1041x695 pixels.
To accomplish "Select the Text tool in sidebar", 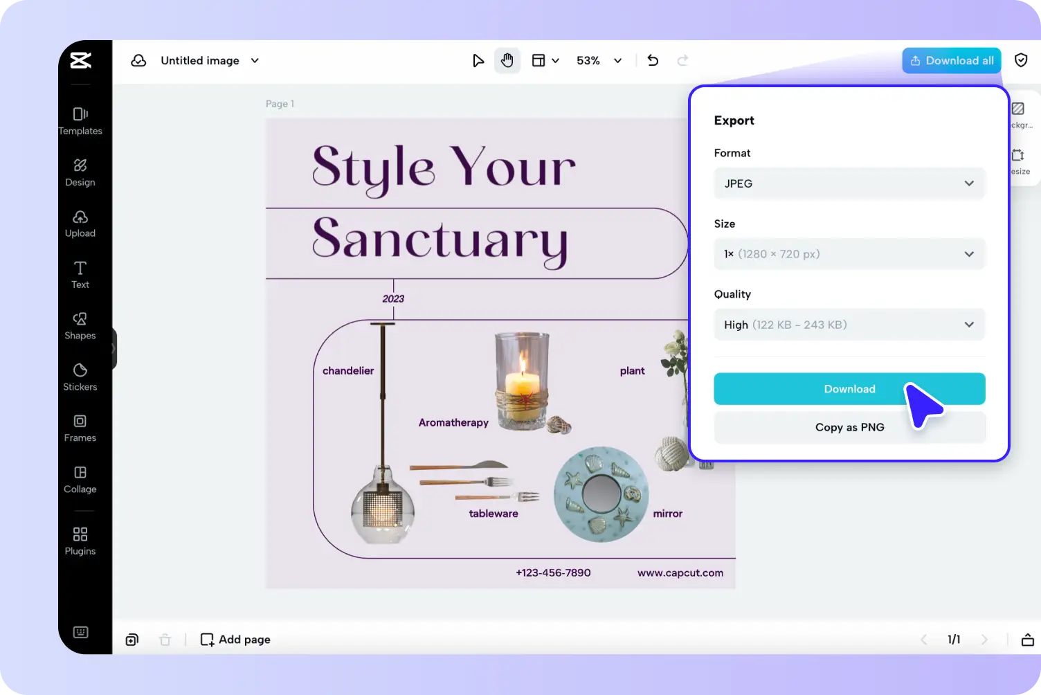I will pos(80,274).
